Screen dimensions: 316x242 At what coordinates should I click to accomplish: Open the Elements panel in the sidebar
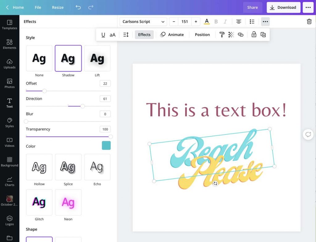tap(10, 45)
